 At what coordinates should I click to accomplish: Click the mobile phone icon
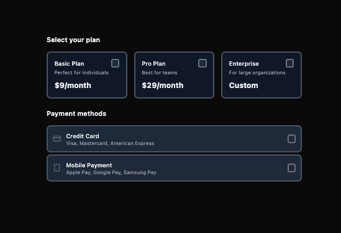click(57, 168)
